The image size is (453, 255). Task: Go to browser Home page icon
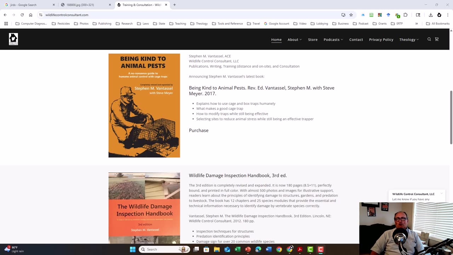[30, 15]
